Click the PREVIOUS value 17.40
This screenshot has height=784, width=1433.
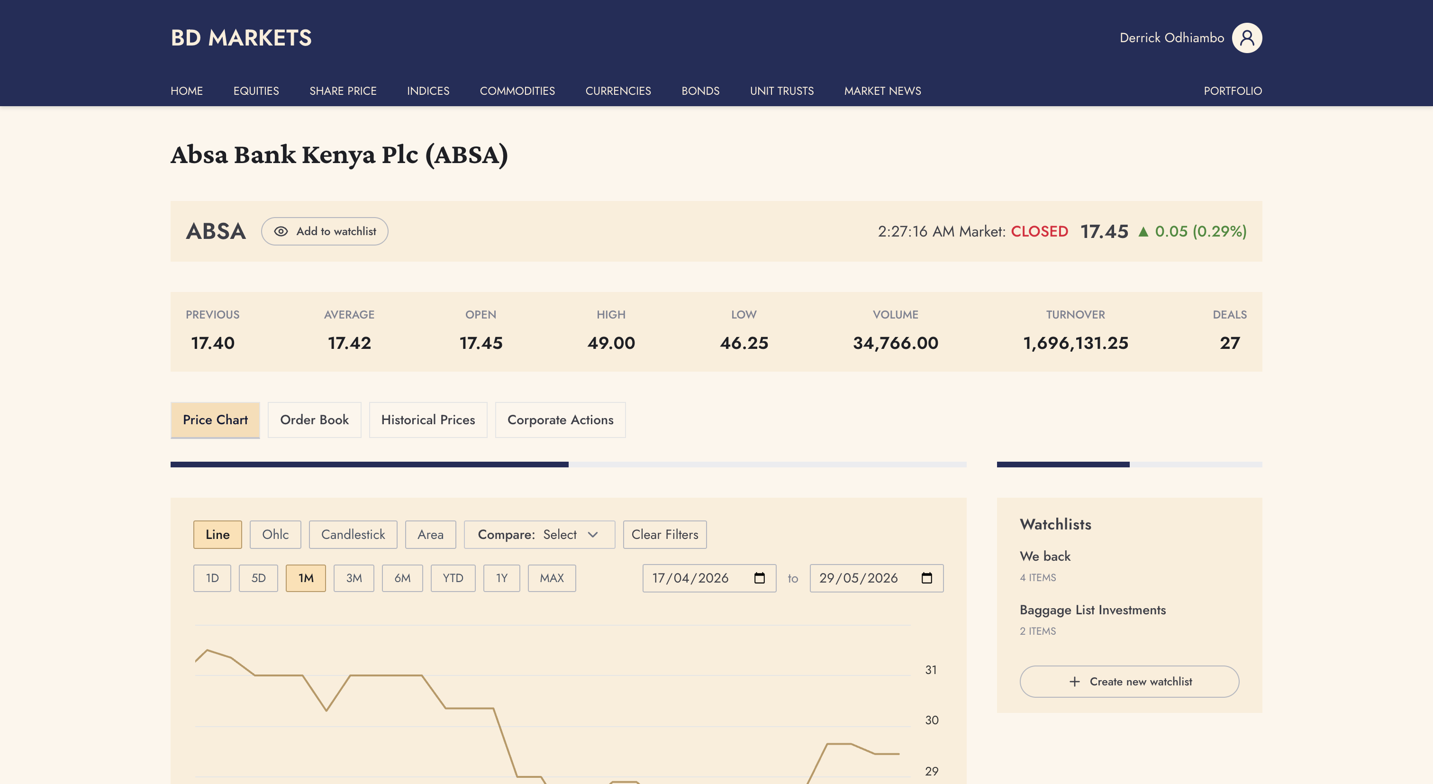(212, 343)
